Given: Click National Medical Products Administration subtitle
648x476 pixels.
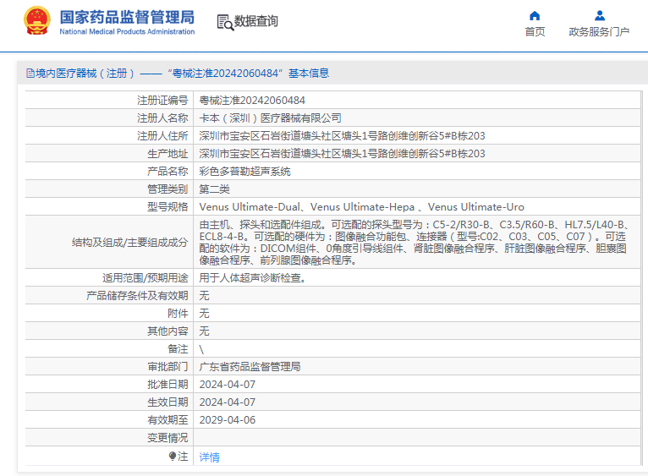Looking at the screenshot, I should pos(127,32).
